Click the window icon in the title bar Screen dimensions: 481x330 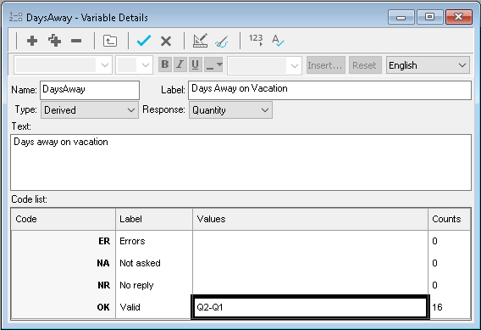[x=15, y=17]
